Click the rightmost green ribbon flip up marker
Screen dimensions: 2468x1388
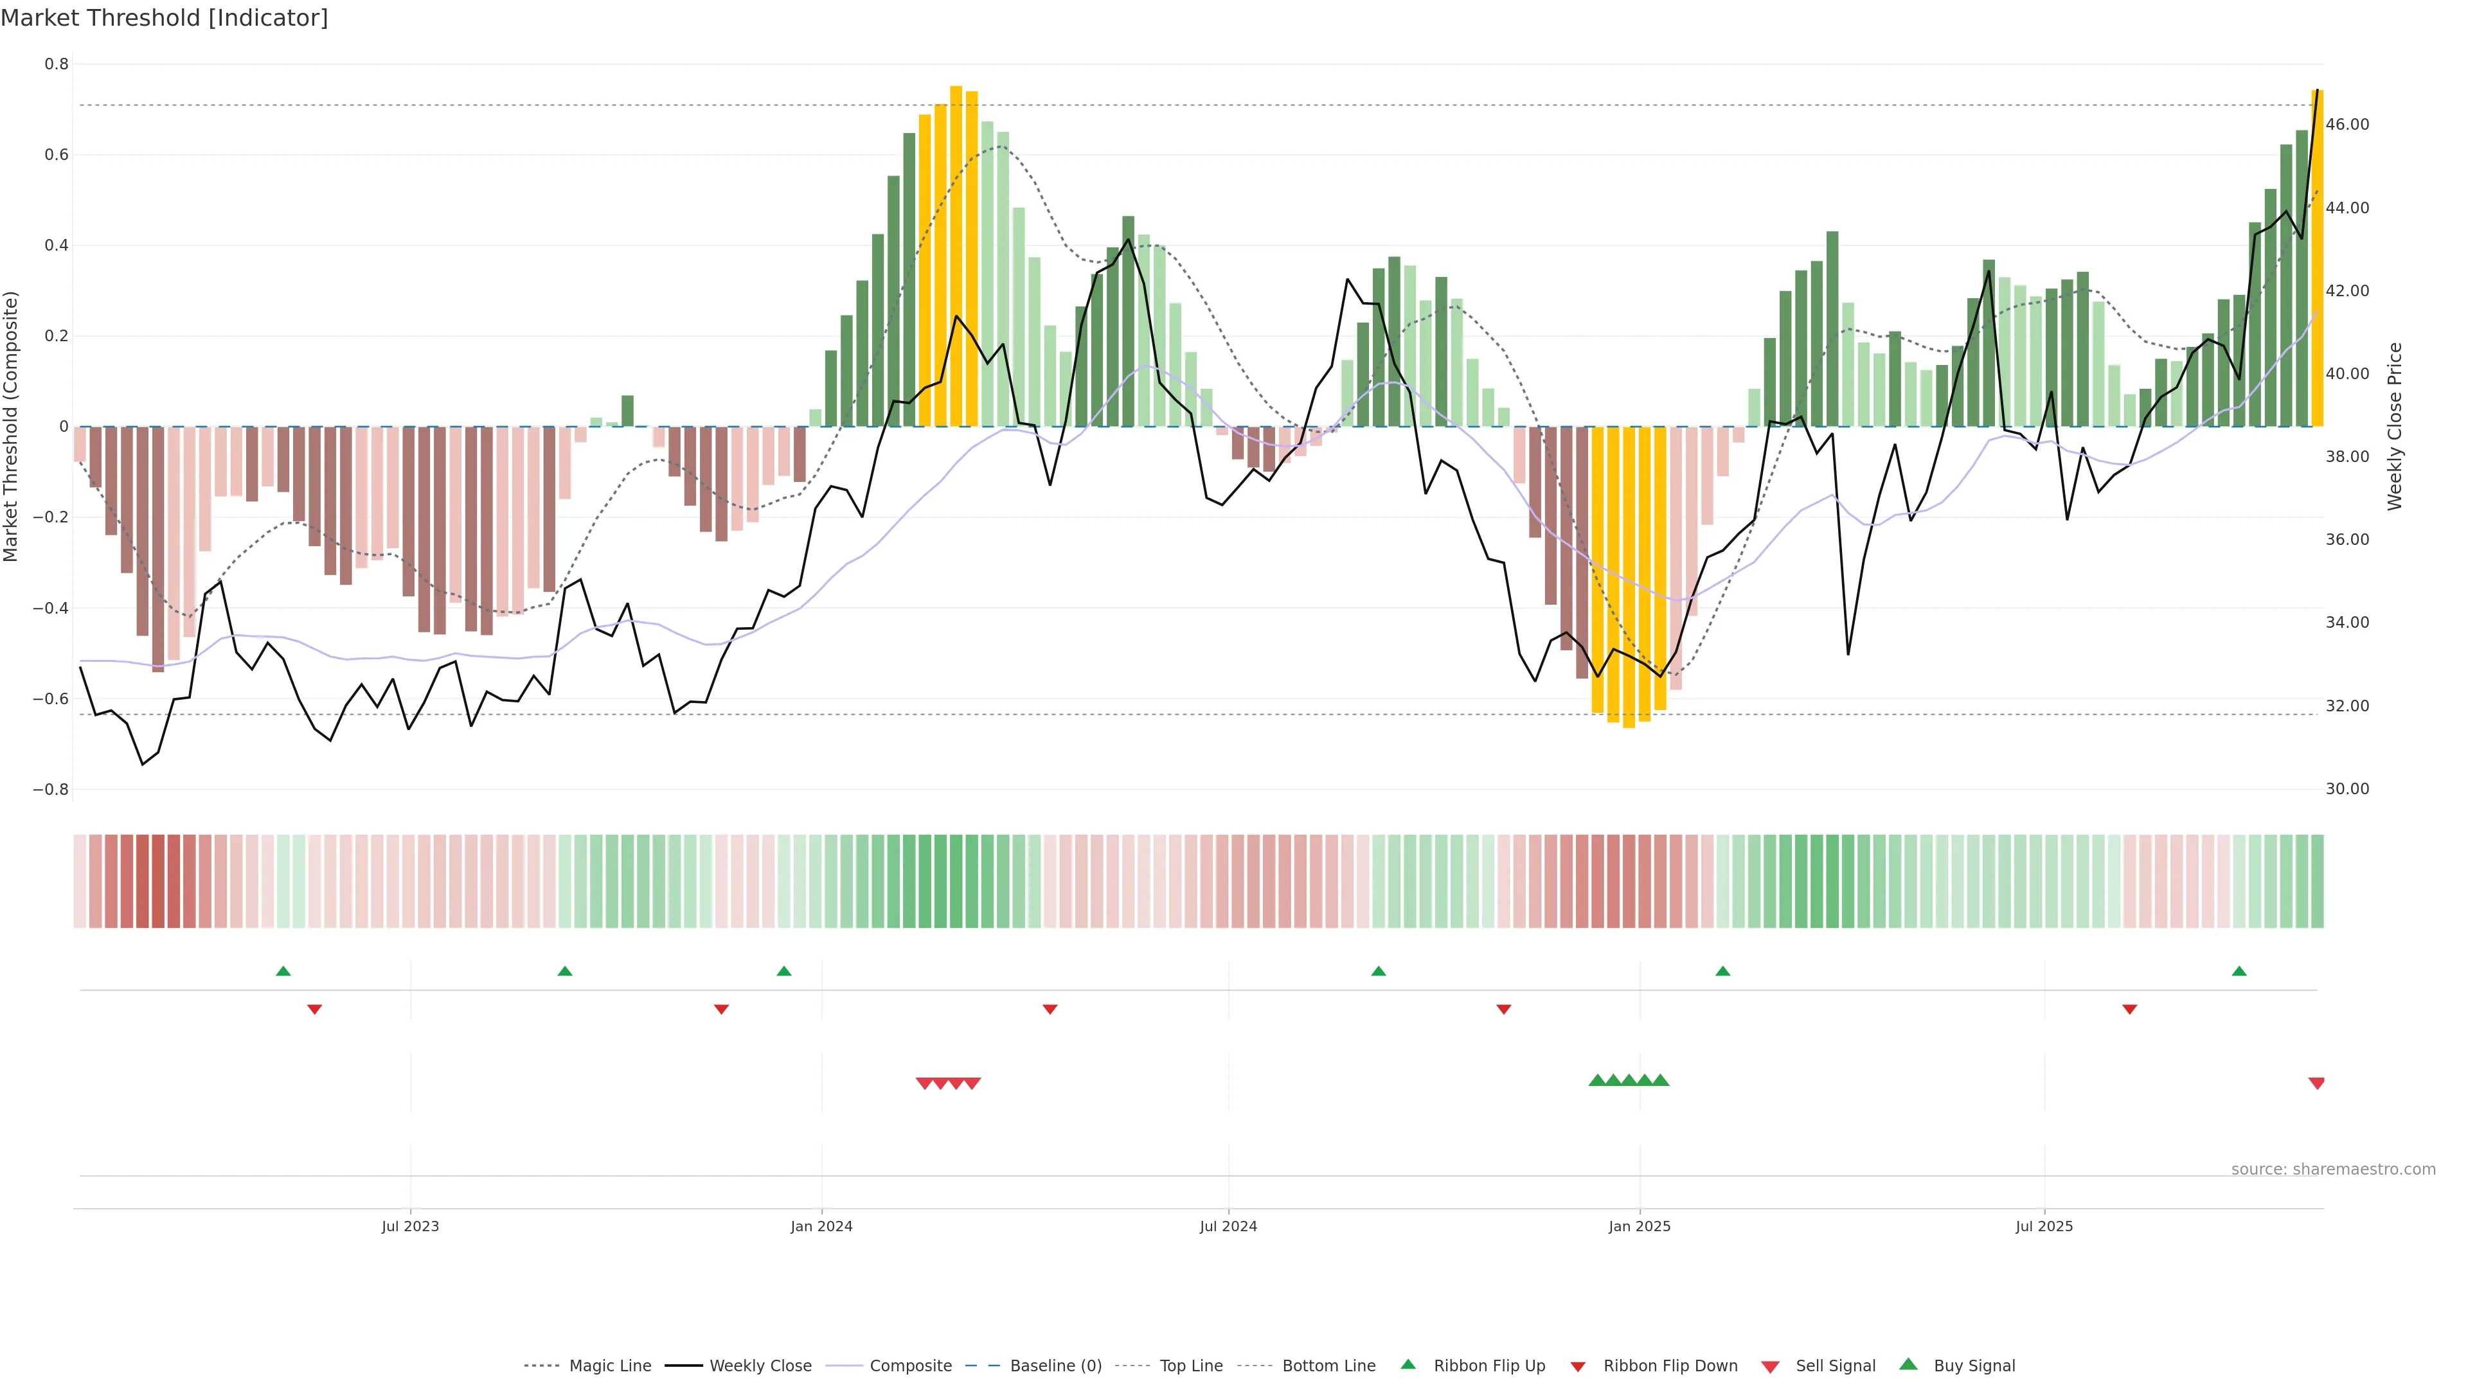click(x=2239, y=972)
